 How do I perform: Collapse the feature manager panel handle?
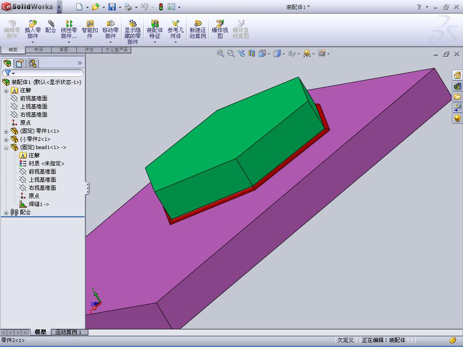click(87, 188)
